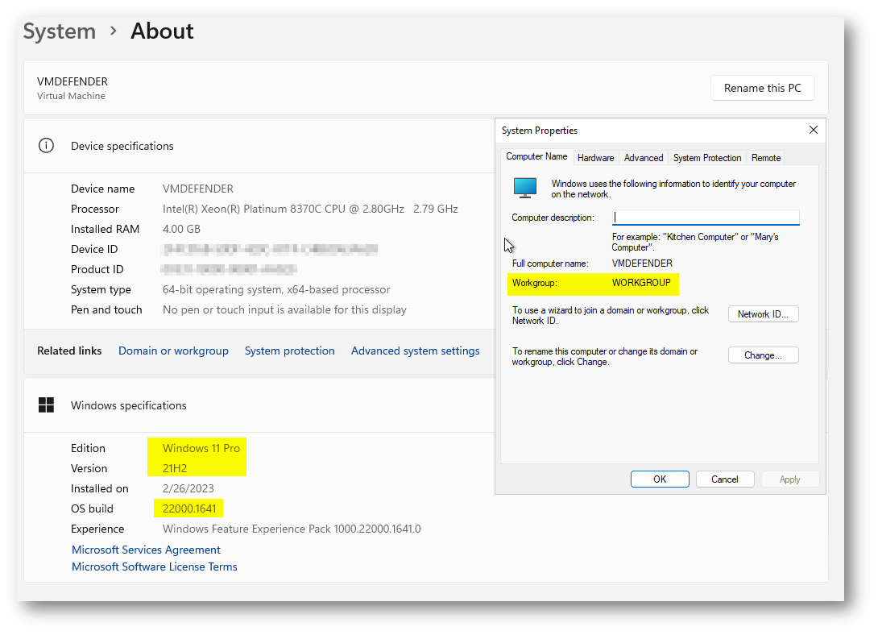
Task: Click the 64-bit operating system text
Action: click(276, 289)
